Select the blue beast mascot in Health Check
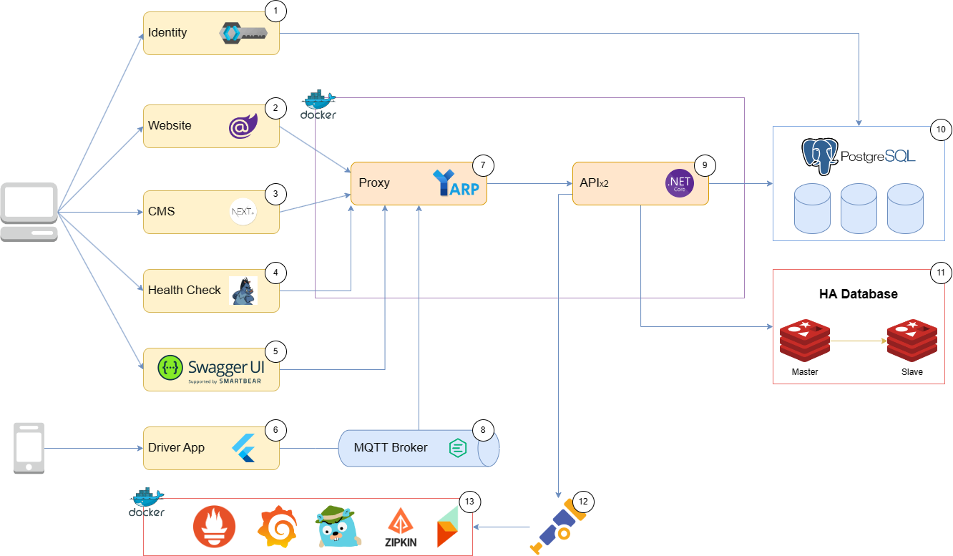The height and width of the screenshot is (556, 953). coord(243,291)
